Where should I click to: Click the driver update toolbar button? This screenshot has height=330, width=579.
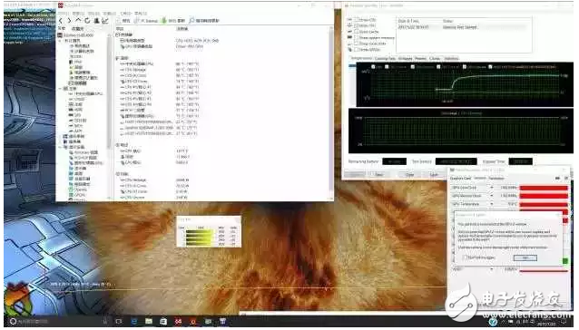pyautogui.click(x=204, y=21)
